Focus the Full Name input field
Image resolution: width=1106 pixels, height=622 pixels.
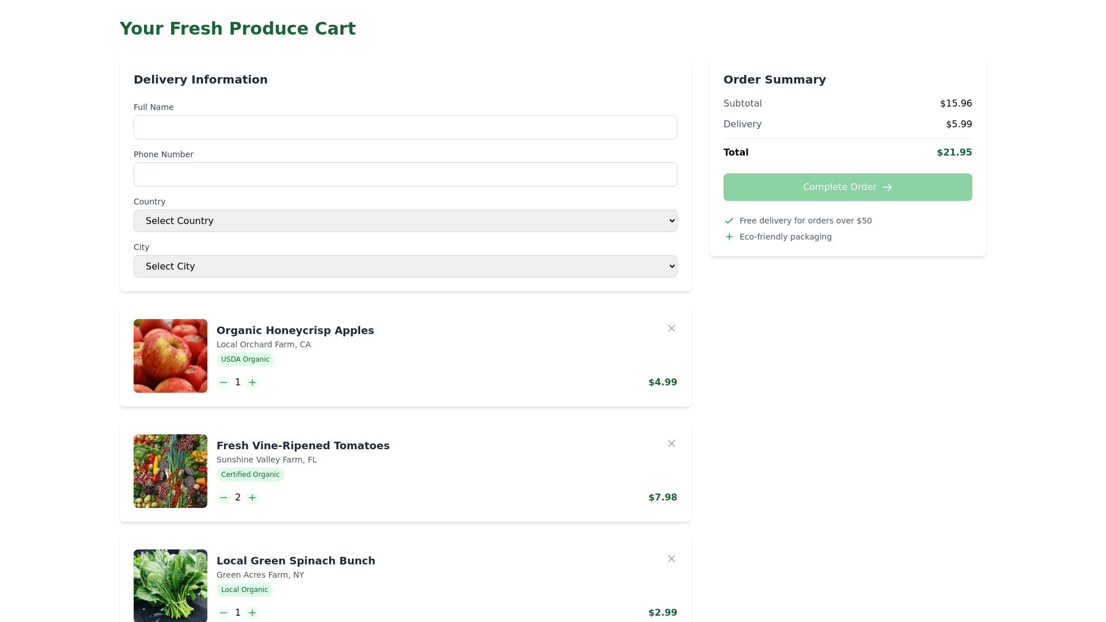[405, 127]
